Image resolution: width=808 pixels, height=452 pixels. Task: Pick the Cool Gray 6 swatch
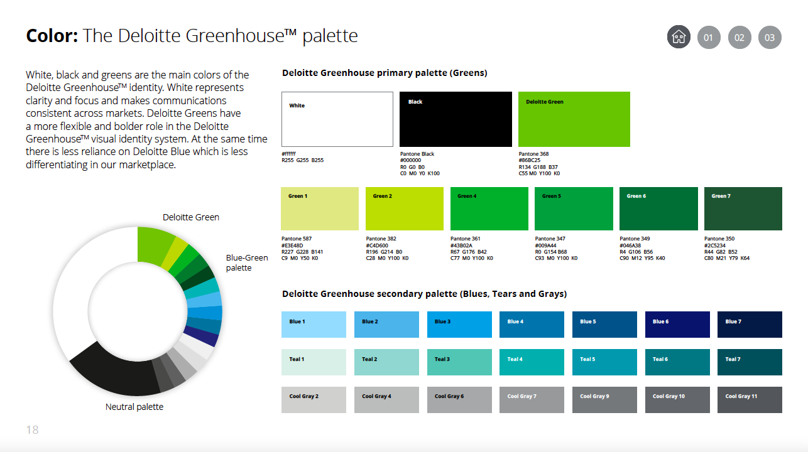[459, 400]
